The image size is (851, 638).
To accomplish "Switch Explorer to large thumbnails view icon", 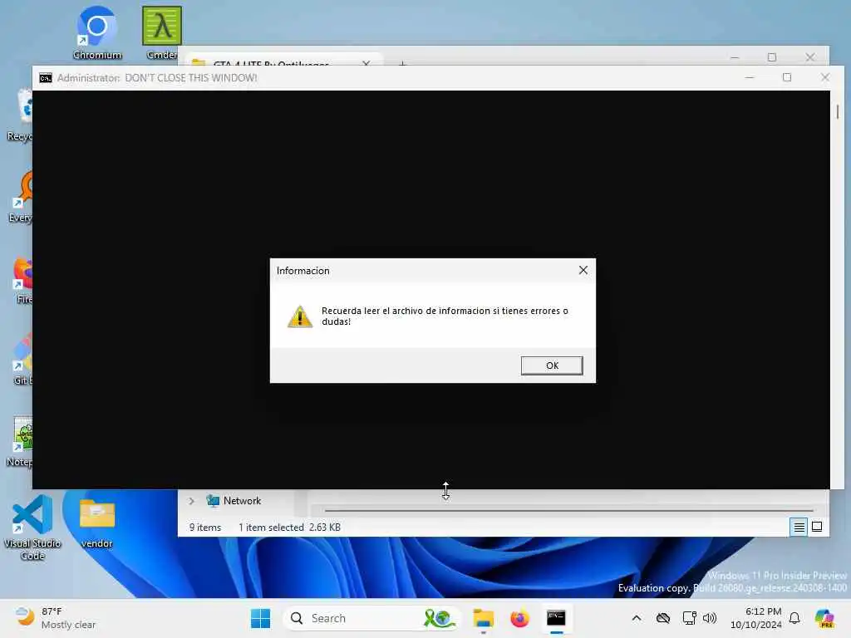I will [817, 527].
